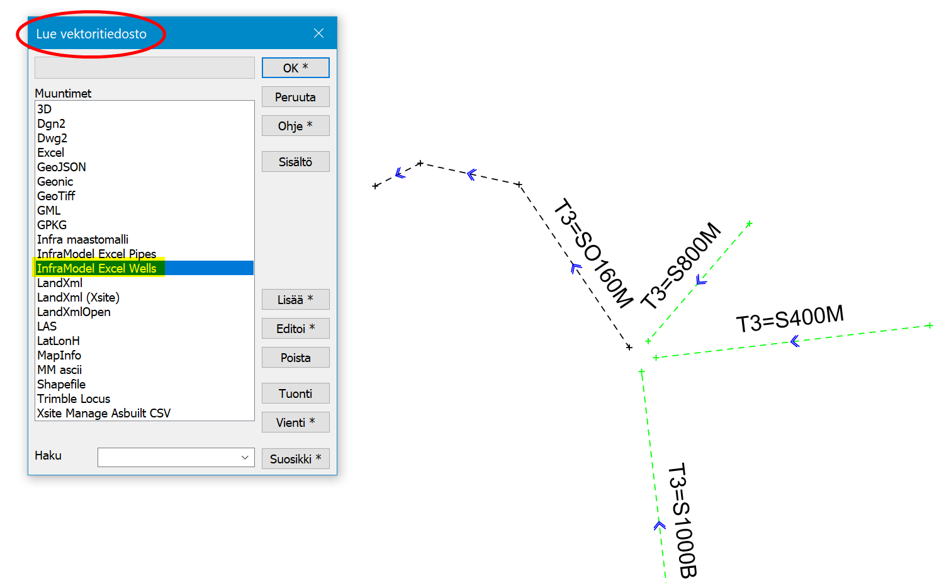Screen dimensions: 944x583
Task: Select Xsite Manage Asbuilt CSV entry
Action: click(103, 413)
